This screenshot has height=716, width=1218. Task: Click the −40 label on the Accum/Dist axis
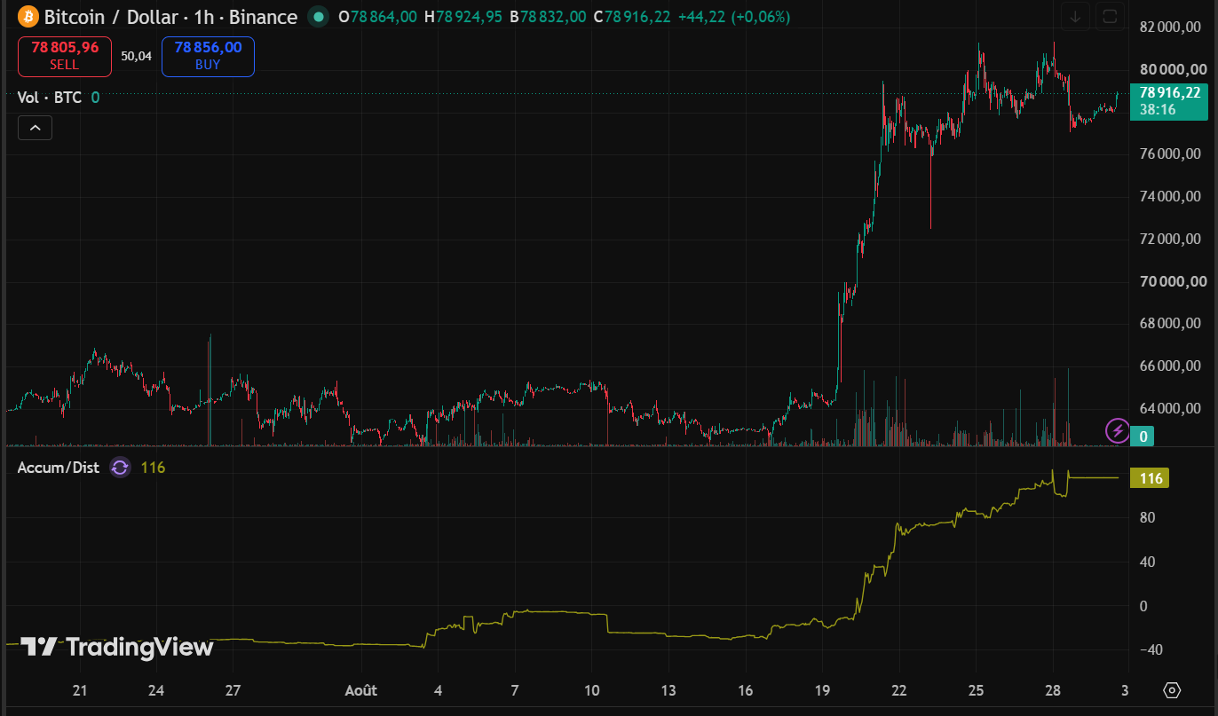coord(1151,649)
